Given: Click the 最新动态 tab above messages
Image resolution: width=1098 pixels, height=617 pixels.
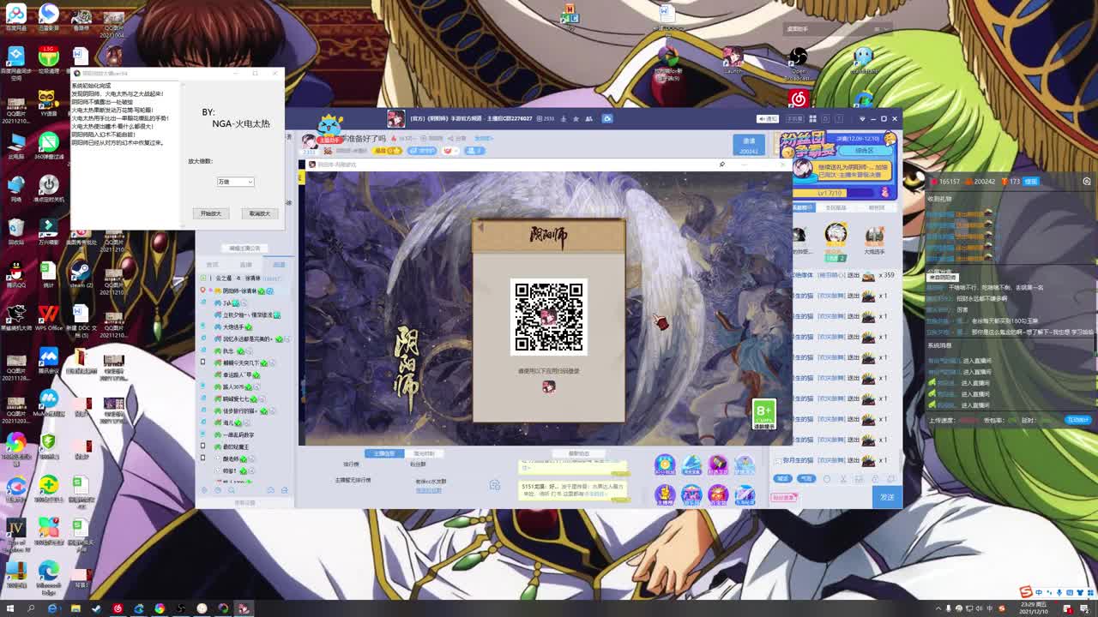Looking at the screenshot, I should (579, 453).
